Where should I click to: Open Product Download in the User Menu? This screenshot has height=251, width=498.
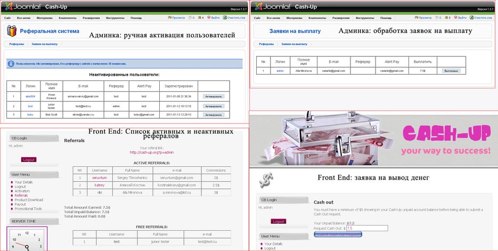[x=29, y=200]
